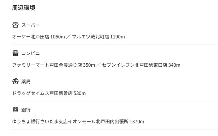
Task: Click the オーケー北戸田店 store name
Action: (x=31, y=37)
